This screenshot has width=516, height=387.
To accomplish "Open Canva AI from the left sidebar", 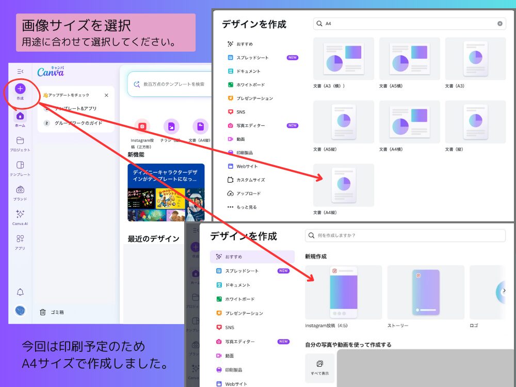I will pyautogui.click(x=21, y=217).
